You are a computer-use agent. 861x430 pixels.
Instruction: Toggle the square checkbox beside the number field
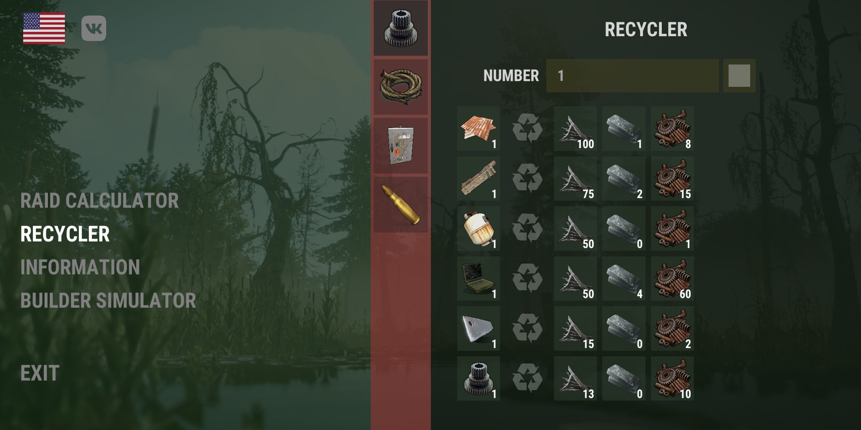point(739,76)
